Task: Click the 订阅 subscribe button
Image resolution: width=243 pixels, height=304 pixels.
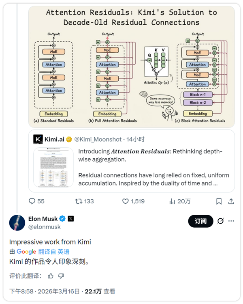Action: 200,221
